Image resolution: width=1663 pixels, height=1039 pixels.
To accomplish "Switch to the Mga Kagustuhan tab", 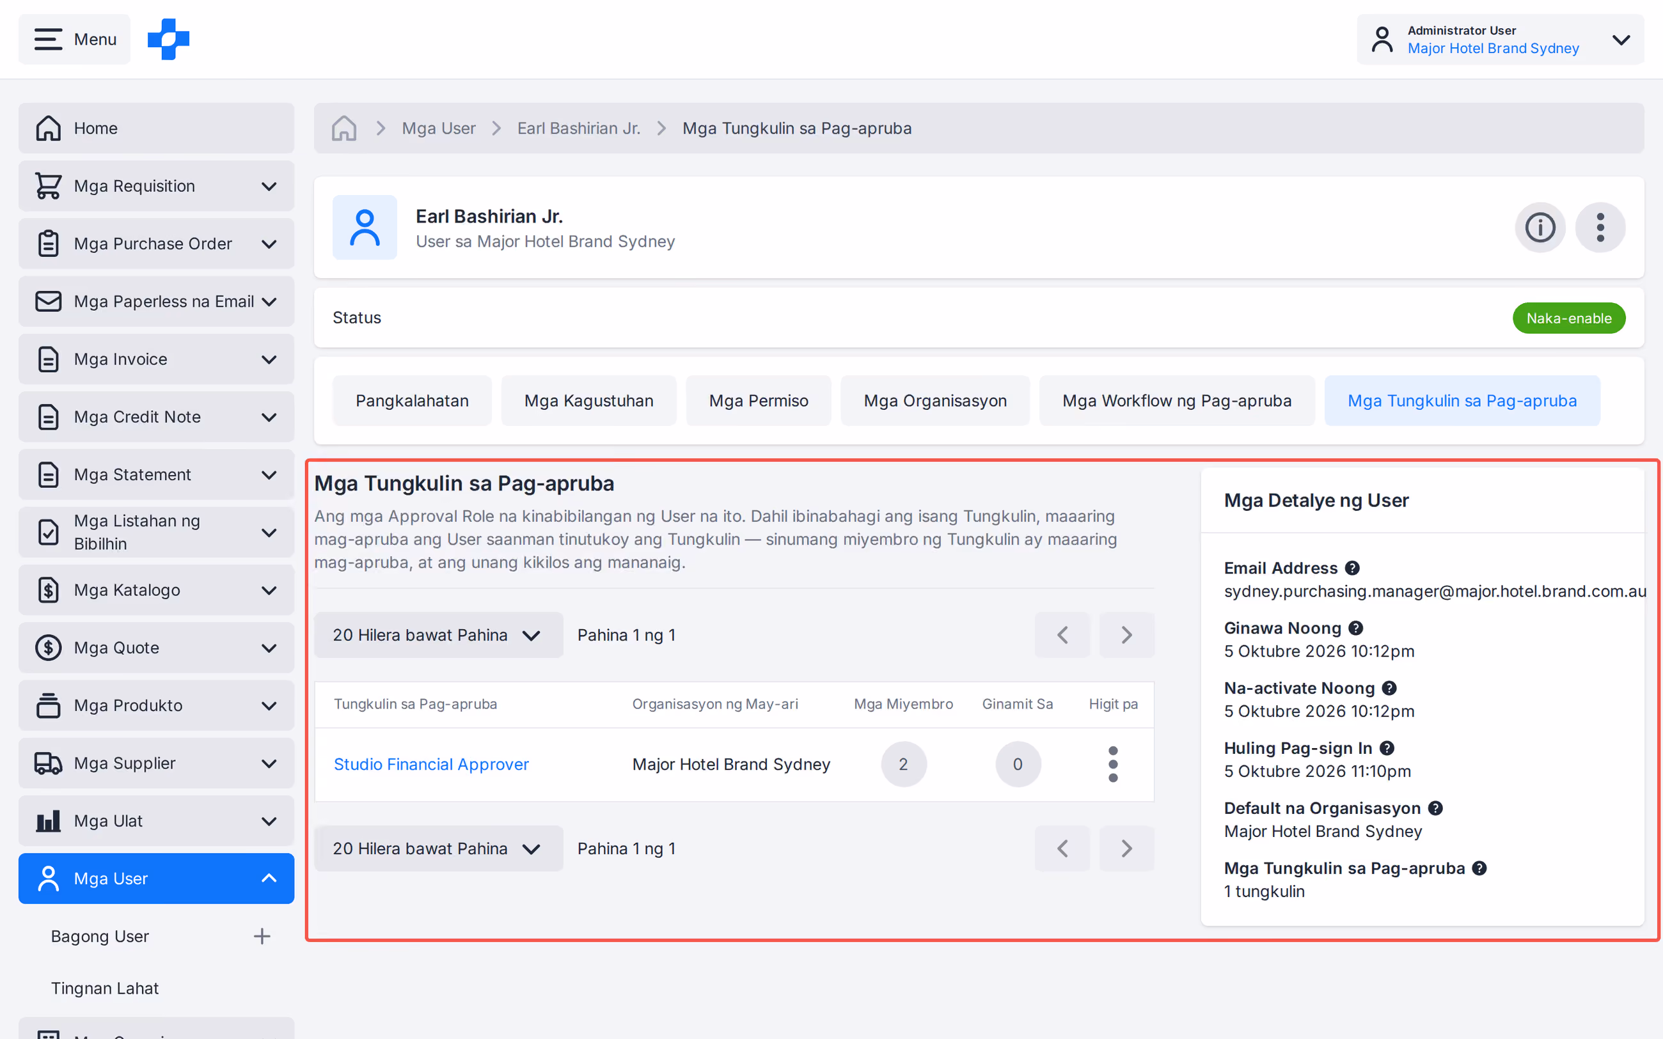I will click(x=589, y=401).
